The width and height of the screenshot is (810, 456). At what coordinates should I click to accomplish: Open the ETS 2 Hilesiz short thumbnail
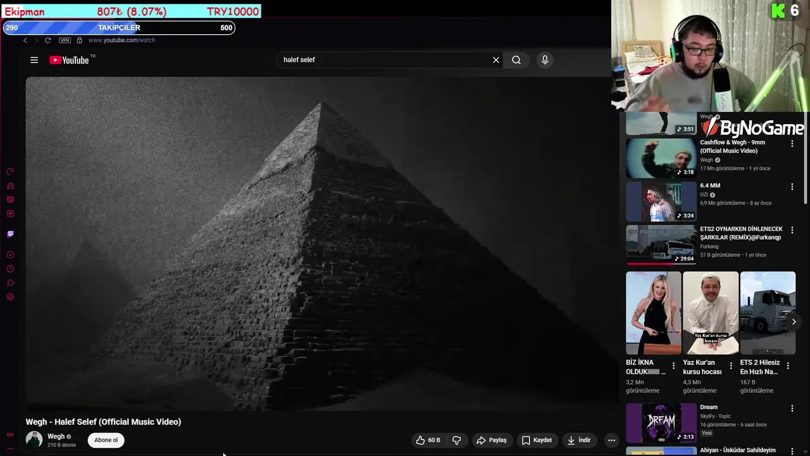point(768,313)
